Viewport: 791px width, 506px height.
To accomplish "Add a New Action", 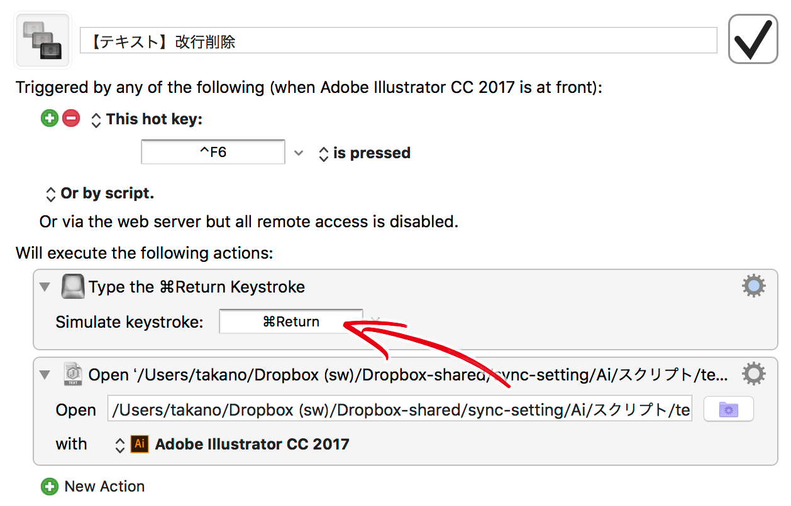I will (x=92, y=487).
